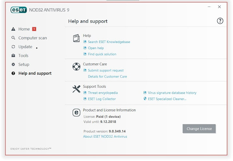Click the red notification badge next to Home
The height and width of the screenshot is (161, 233).
click(34, 29)
